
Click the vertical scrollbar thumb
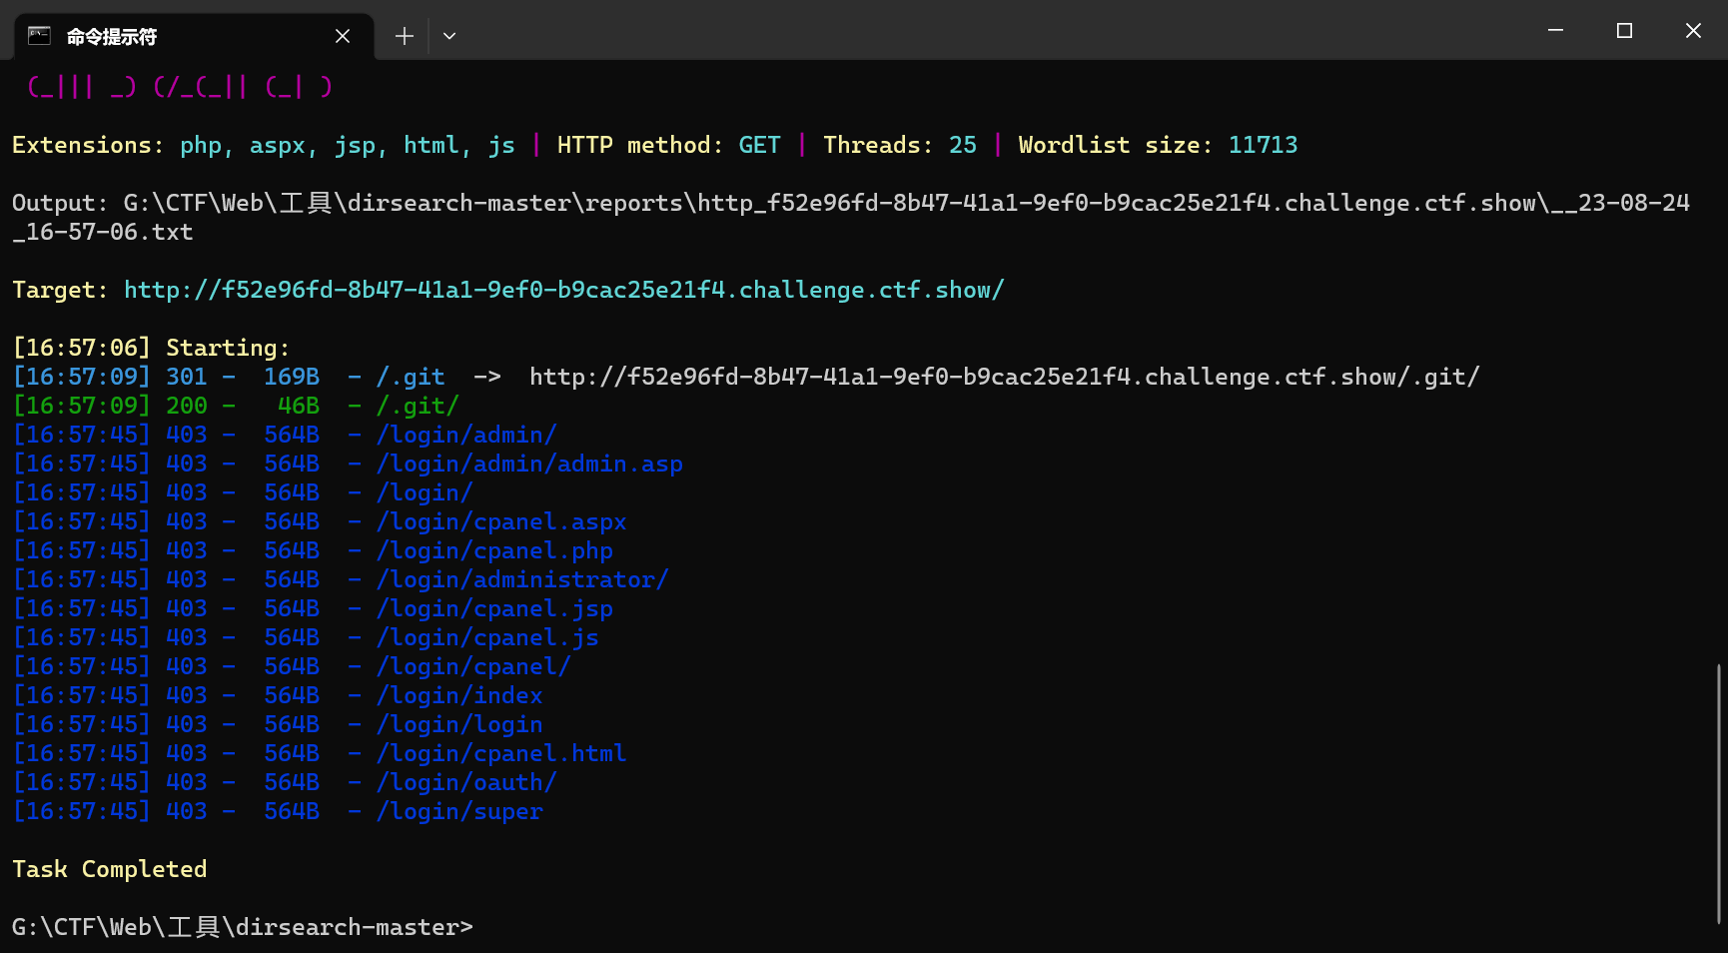(1719, 794)
